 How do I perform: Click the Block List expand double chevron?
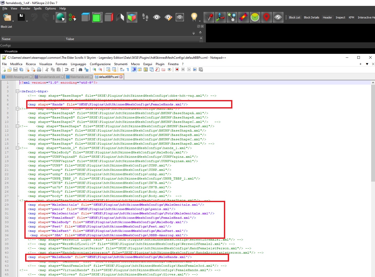(194, 33)
